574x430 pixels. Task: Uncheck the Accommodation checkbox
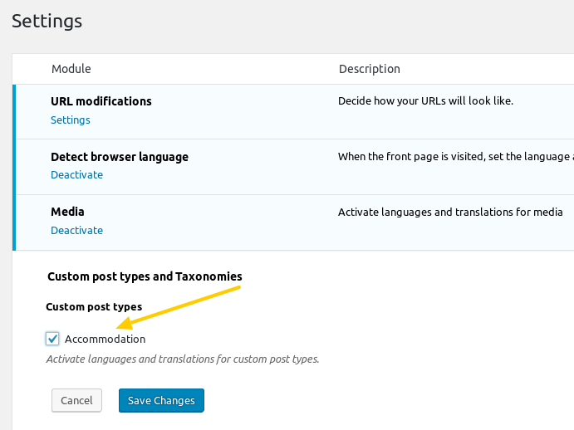point(53,339)
